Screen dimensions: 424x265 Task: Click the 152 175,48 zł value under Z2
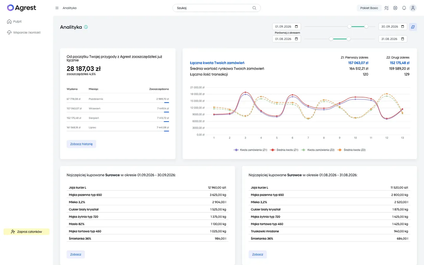tap(400, 63)
